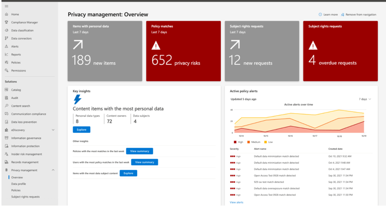Image resolution: width=386 pixels, height=206 pixels.
Task: Click the Learn more info icon
Action: (320, 15)
